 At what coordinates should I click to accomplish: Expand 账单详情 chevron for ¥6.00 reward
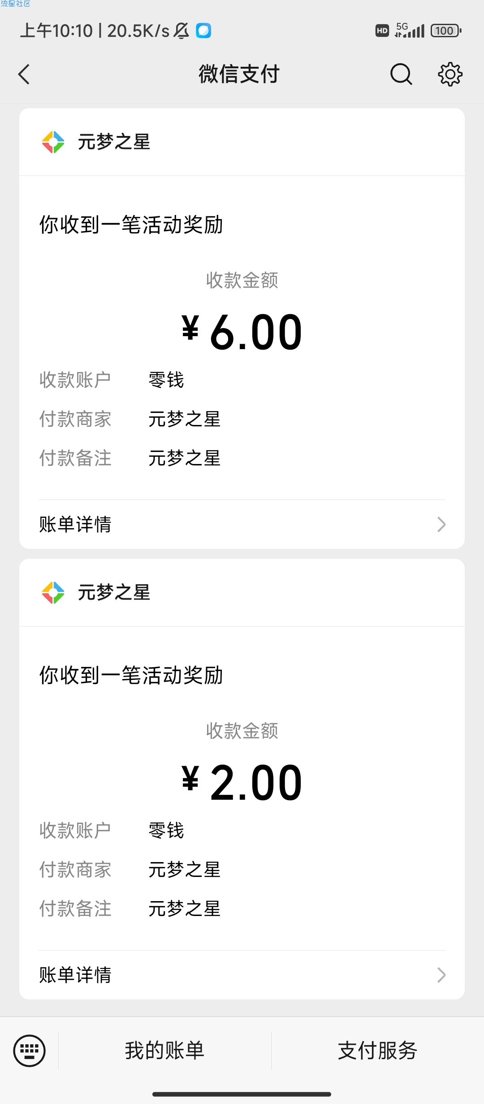coord(441,524)
